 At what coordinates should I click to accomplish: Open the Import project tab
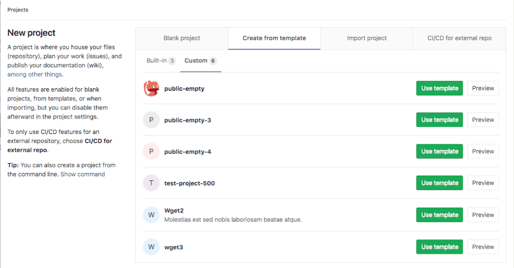point(367,38)
